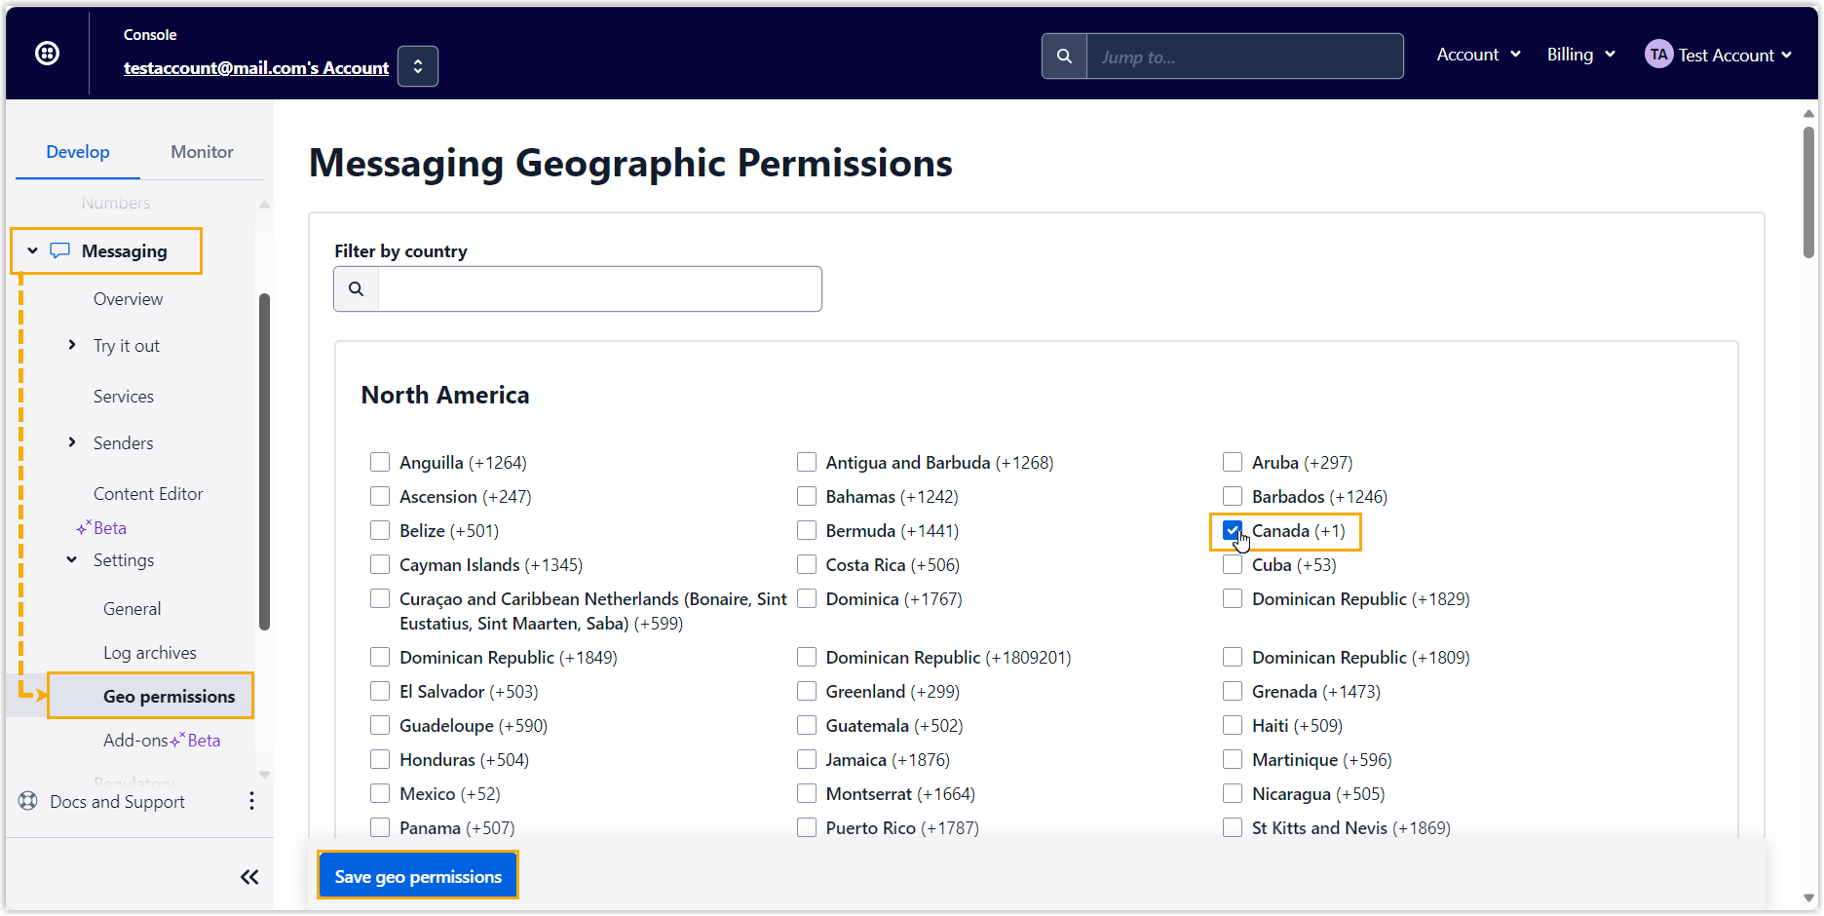Expand the Billing dropdown menu
The image size is (1824, 916).
[x=1580, y=55]
